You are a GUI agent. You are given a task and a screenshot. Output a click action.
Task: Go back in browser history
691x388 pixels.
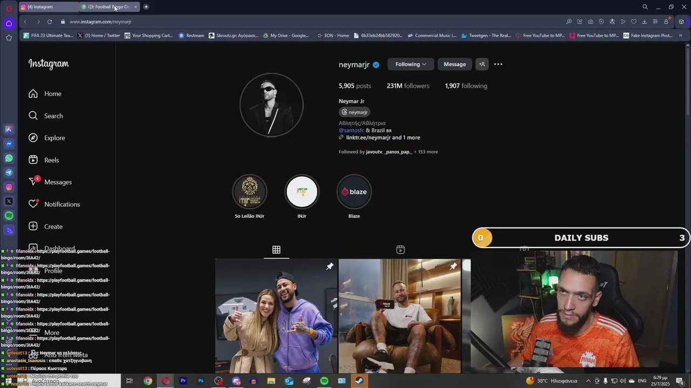tap(25, 22)
